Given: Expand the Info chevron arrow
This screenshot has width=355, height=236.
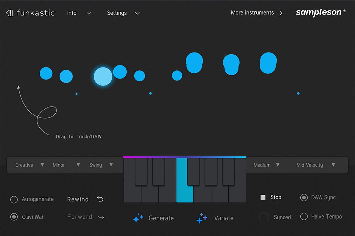Looking at the screenshot, I should 89,13.
